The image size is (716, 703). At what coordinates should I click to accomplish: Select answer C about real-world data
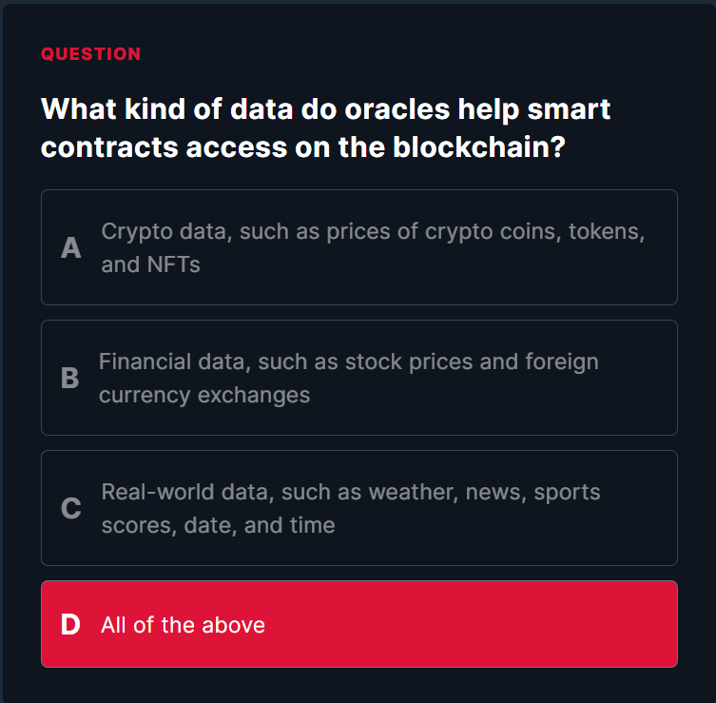pos(358,508)
